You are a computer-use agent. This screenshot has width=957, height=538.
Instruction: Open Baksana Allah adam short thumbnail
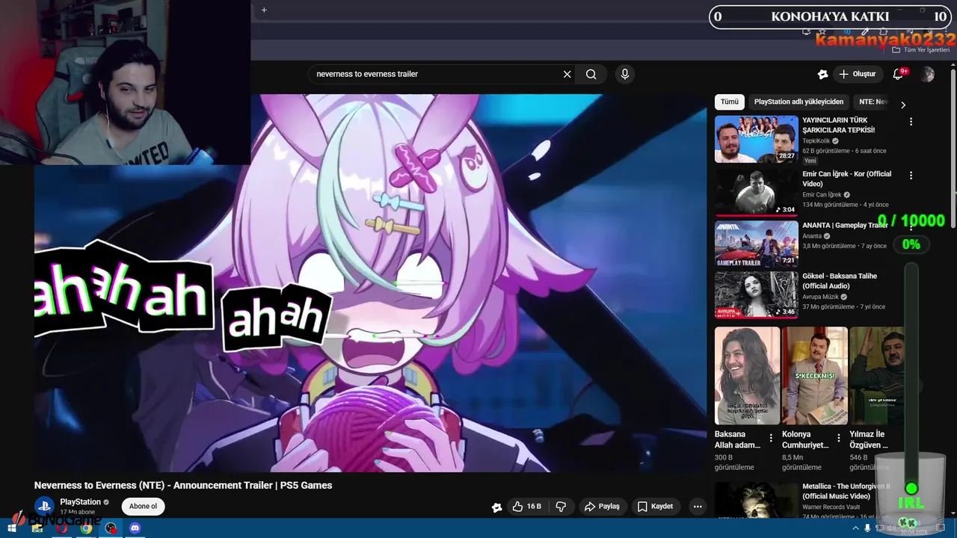747,376
